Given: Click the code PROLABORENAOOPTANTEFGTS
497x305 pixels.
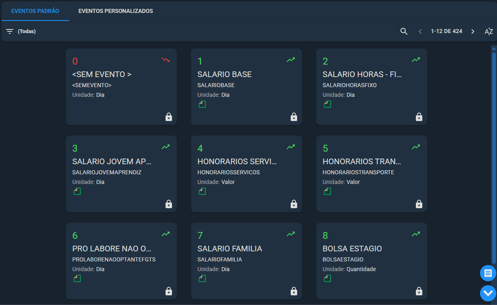Looking at the screenshot, I should point(114,259).
